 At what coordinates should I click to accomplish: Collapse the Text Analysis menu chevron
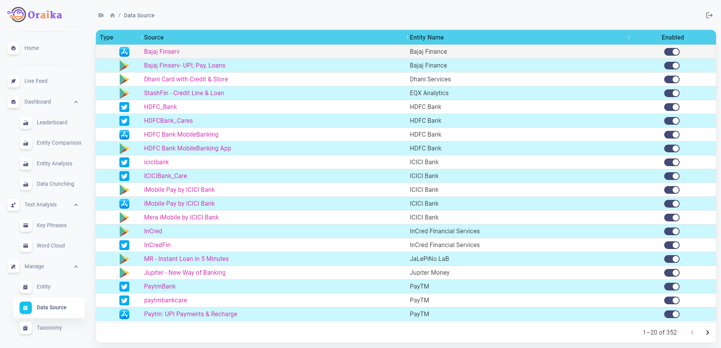76,205
